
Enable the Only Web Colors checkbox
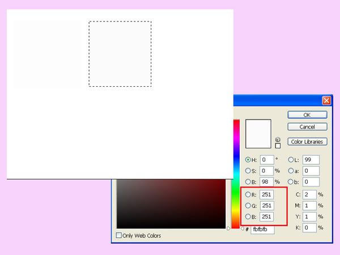click(119, 235)
